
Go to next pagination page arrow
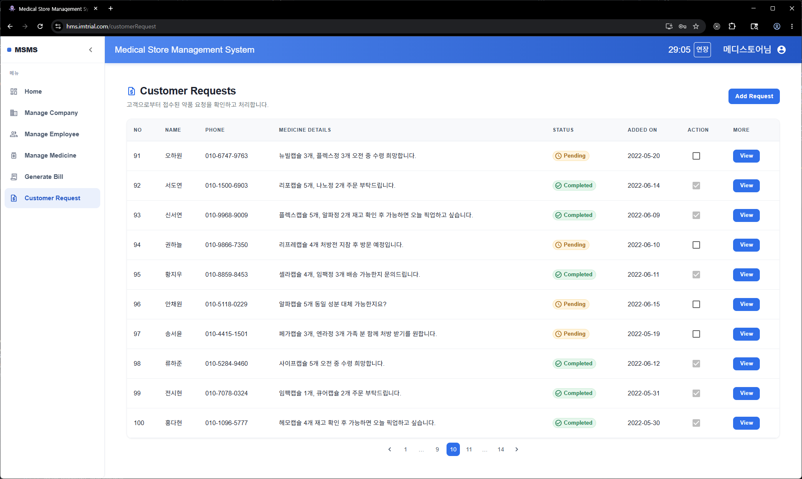(517, 449)
